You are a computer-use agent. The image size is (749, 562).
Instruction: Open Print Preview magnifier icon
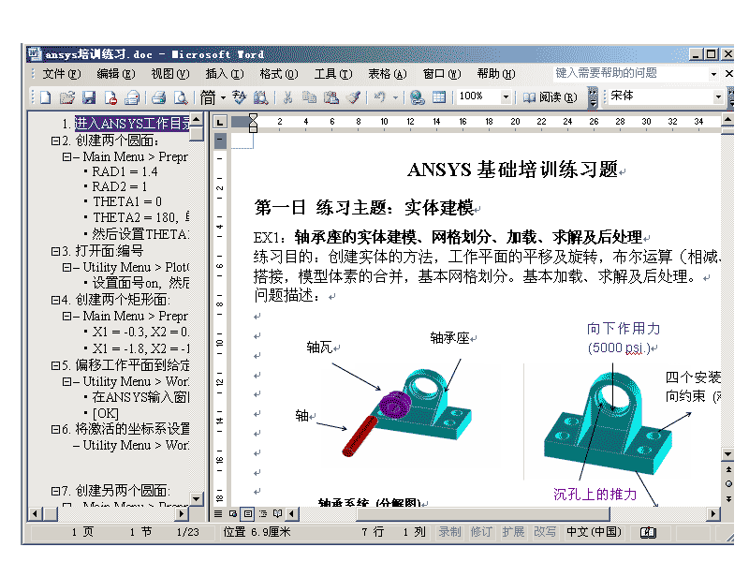click(181, 97)
